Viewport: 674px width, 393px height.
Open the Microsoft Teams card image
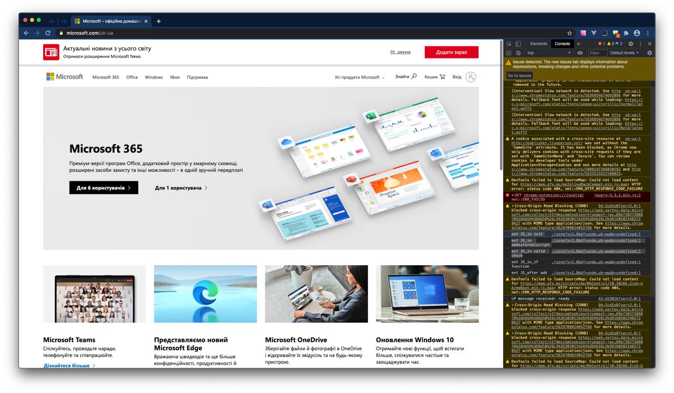point(95,294)
